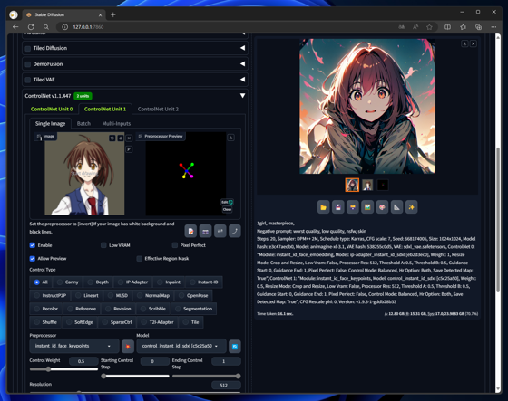Open the ControlNet Model dropdown
508x401 pixels.
click(x=181, y=346)
